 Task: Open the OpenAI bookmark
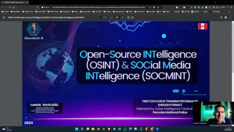195,11
